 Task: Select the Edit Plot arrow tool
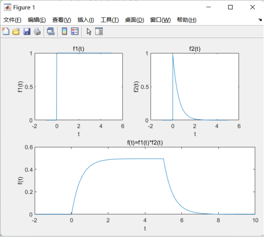coord(89,31)
